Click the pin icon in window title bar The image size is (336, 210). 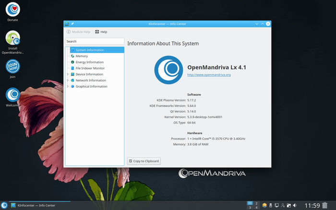[x=72, y=23]
